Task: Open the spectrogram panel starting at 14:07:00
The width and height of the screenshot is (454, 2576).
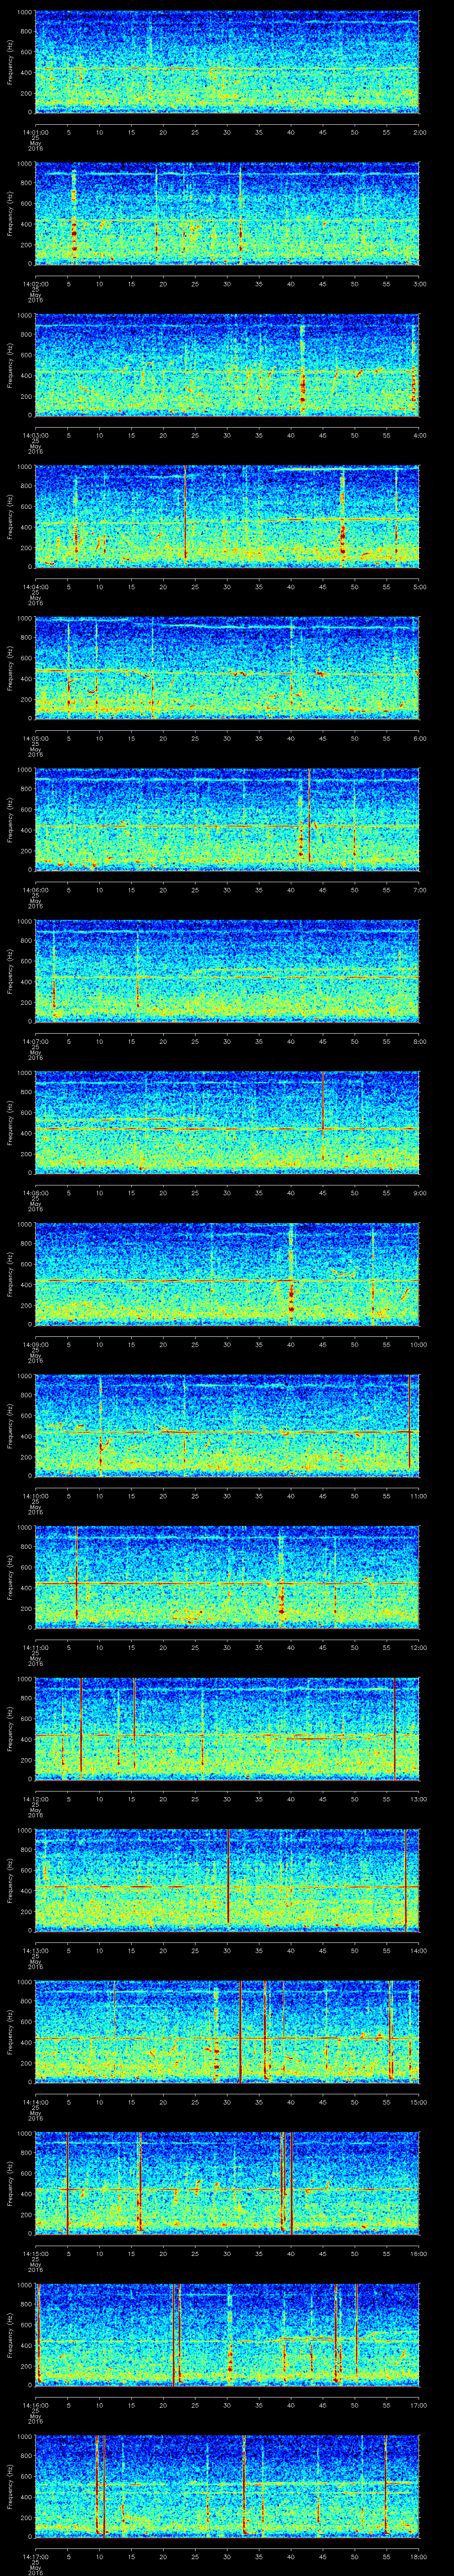Action: click(227, 972)
